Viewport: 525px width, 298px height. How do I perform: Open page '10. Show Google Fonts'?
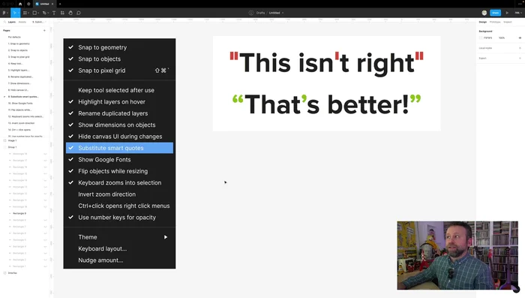pyautogui.click(x=20, y=104)
